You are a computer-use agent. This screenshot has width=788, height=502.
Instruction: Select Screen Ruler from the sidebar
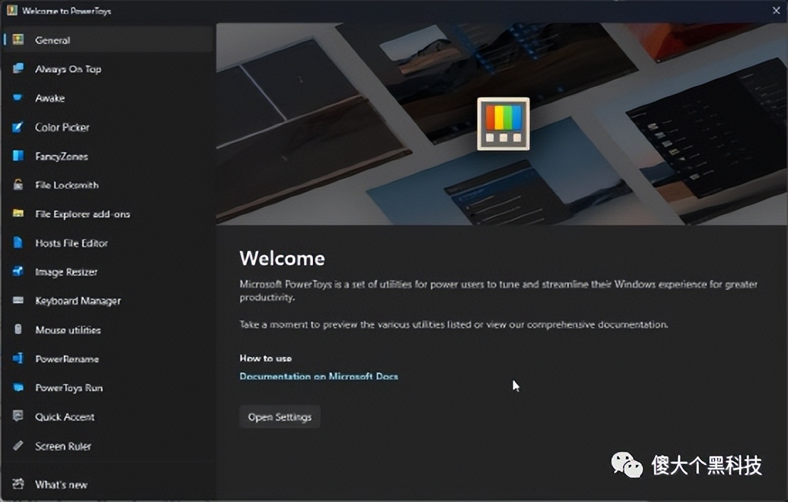pos(107,446)
